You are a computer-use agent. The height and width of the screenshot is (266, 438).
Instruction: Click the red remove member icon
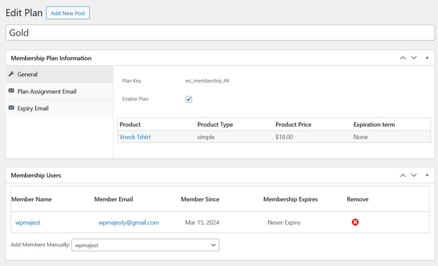point(355,222)
